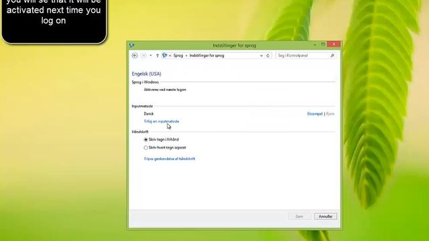The height and width of the screenshot is (241, 429).
Task: Open the recent locations dropdown arrow
Action: [151, 56]
